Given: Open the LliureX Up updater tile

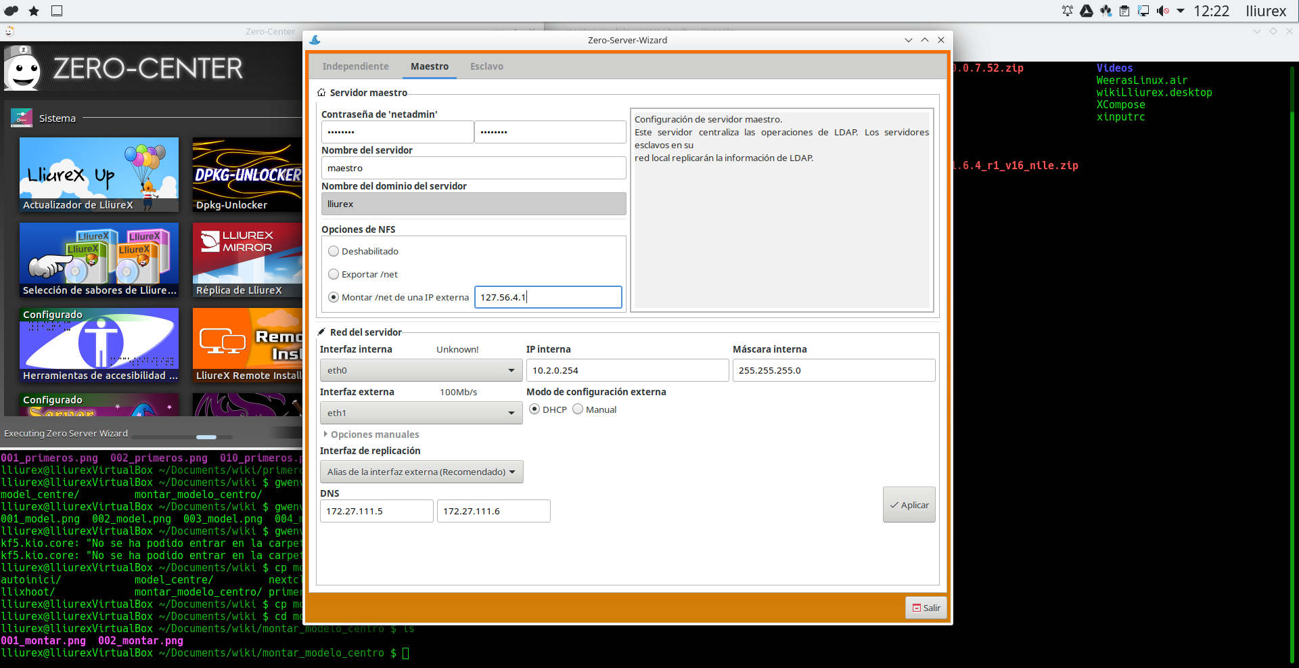Looking at the screenshot, I should coord(99,175).
